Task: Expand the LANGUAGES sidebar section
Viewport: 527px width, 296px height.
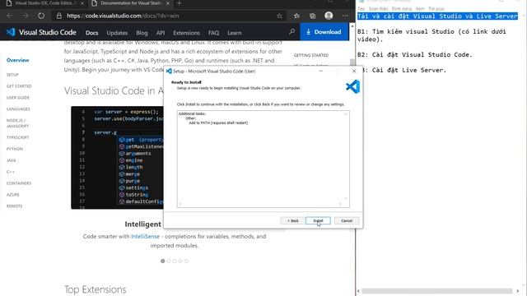Action: [18, 109]
